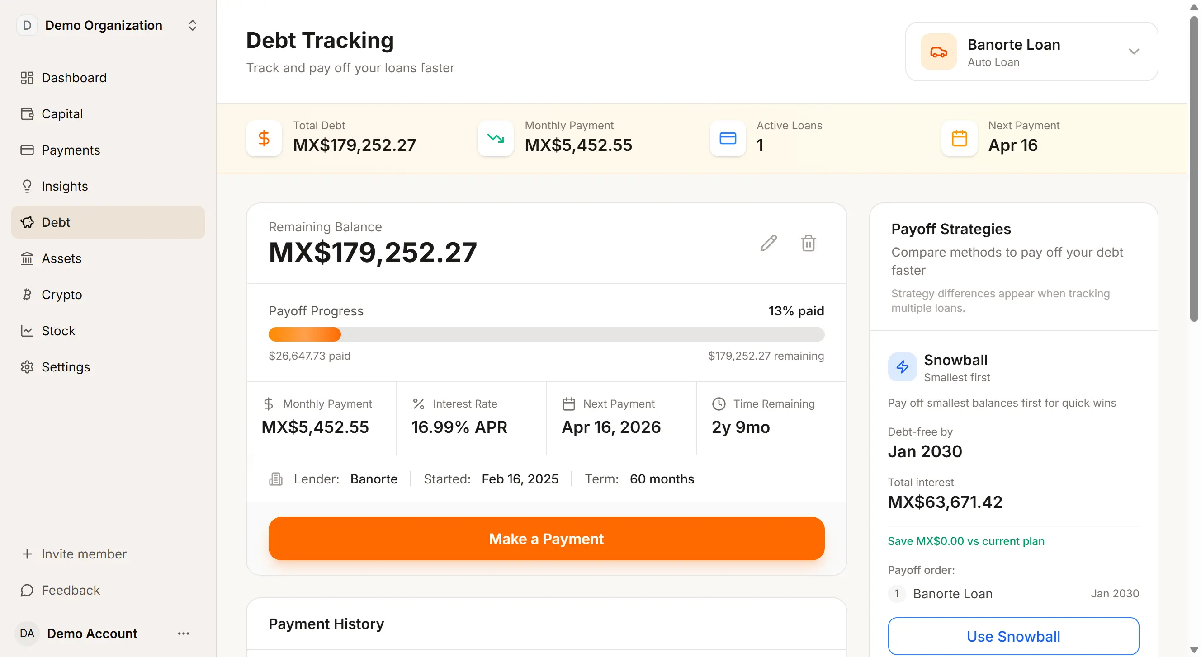Click the "13% paid" label

tap(796, 311)
